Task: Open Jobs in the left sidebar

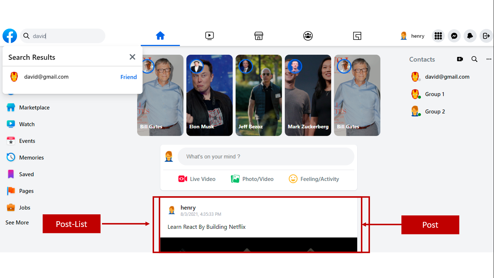Action: pos(18,207)
